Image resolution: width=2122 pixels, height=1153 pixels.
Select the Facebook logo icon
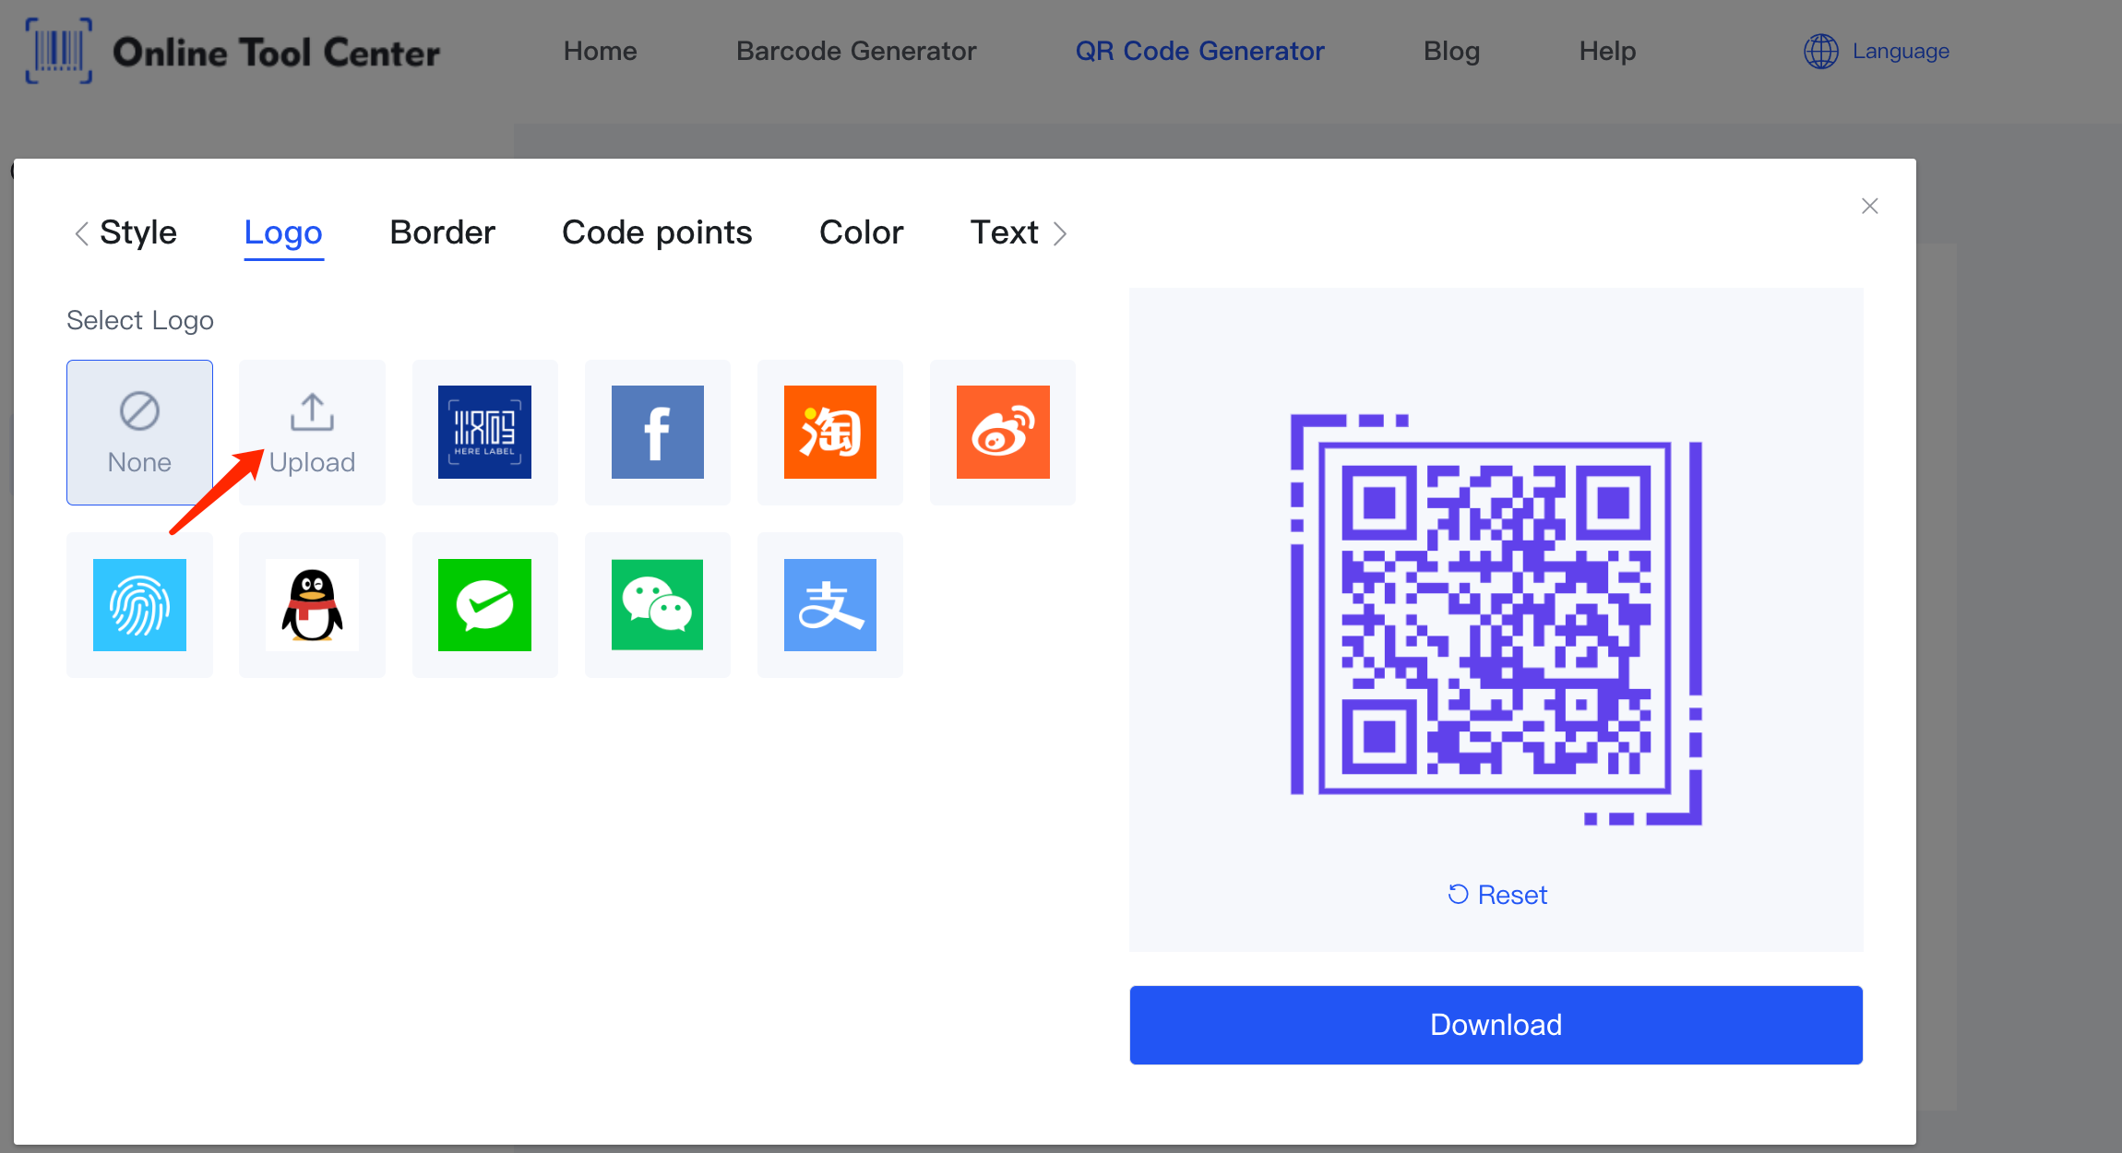tap(656, 430)
